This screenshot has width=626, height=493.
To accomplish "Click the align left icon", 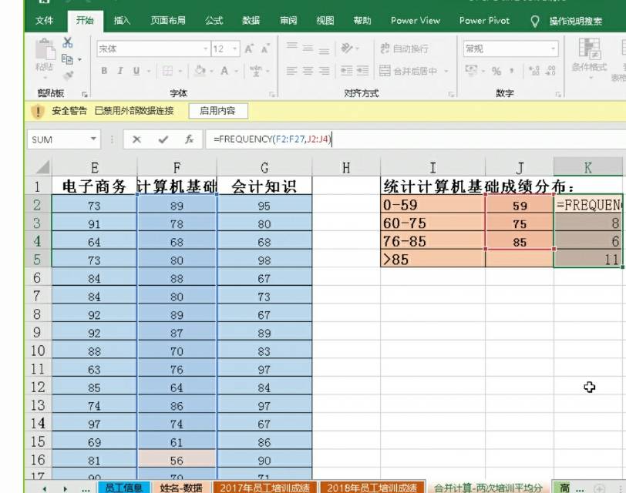I will [x=292, y=71].
